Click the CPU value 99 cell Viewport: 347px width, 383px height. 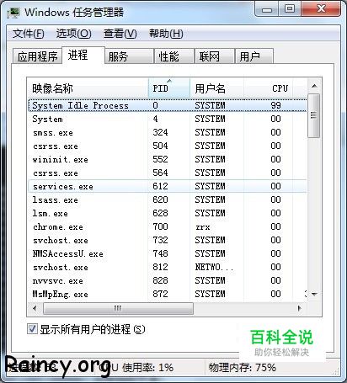click(x=275, y=105)
